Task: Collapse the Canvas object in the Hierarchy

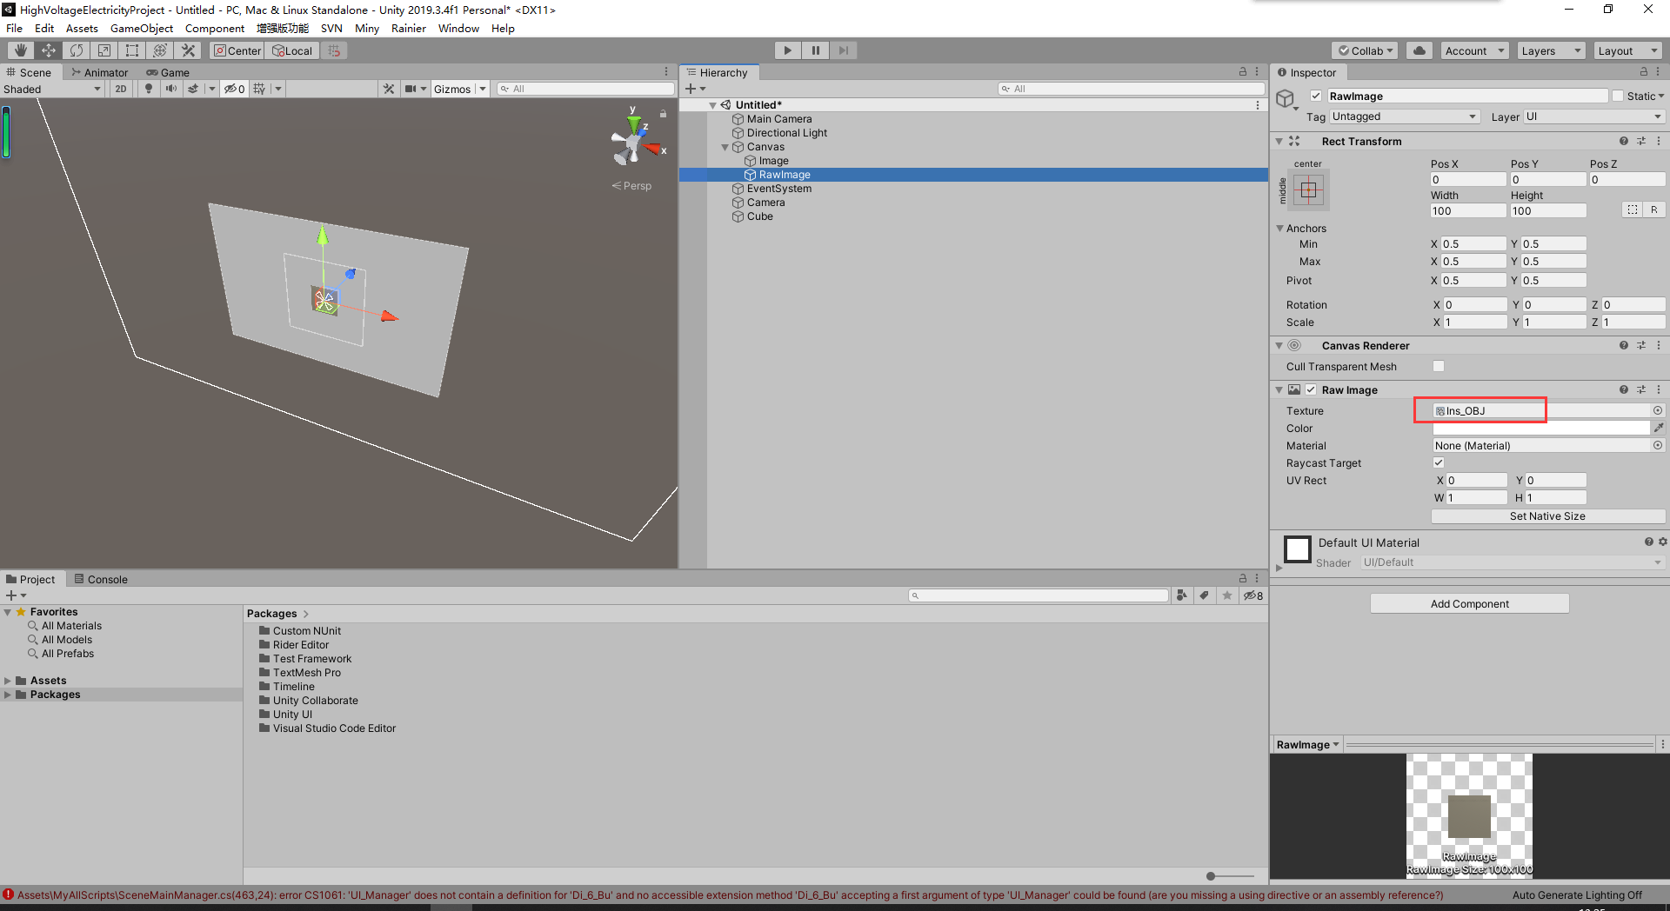Action: (x=725, y=146)
